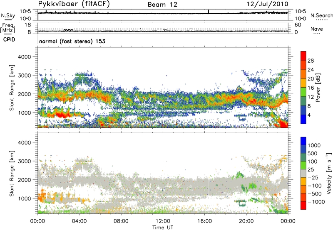Pick the light green 12-16 dB power segment
This screenshot has height=230, width=333.
pos(303,92)
